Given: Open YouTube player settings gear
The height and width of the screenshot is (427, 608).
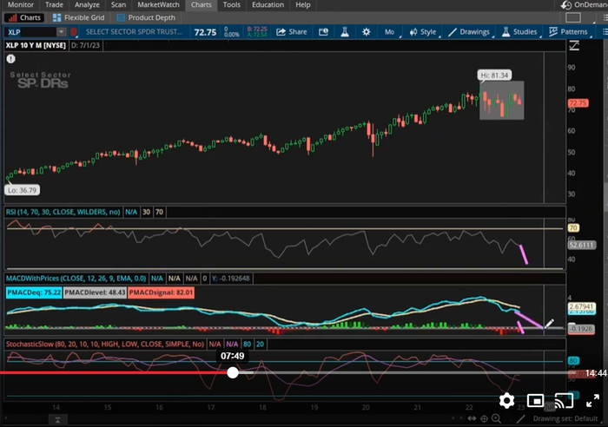Looking at the screenshot, I should tap(506, 401).
